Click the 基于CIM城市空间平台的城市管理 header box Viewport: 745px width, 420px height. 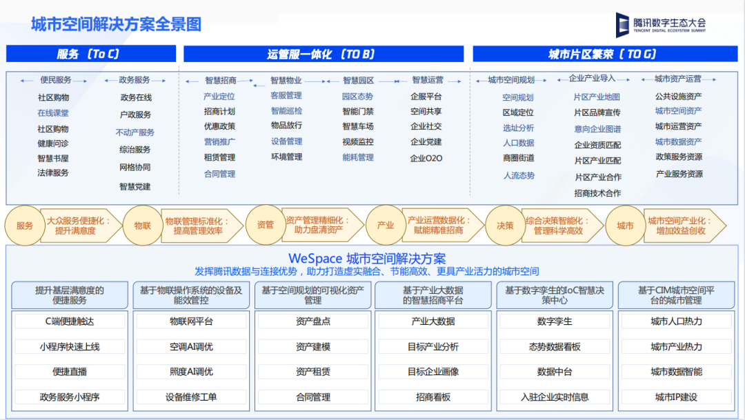676,295
